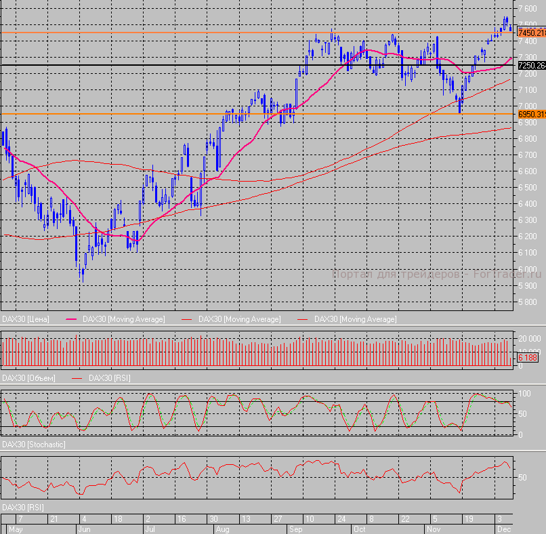This screenshot has width=546, height=534.
Task: Click the second DAX30 [Moving Average] legend entry
Action: point(239,319)
